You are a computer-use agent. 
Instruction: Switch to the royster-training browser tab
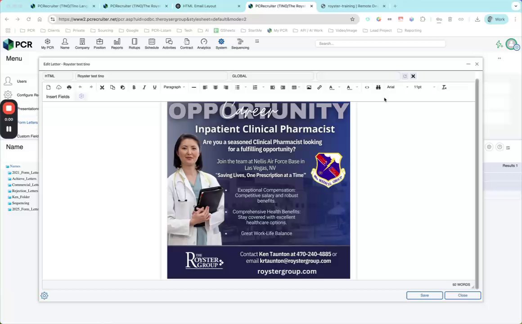[x=352, y=6]
